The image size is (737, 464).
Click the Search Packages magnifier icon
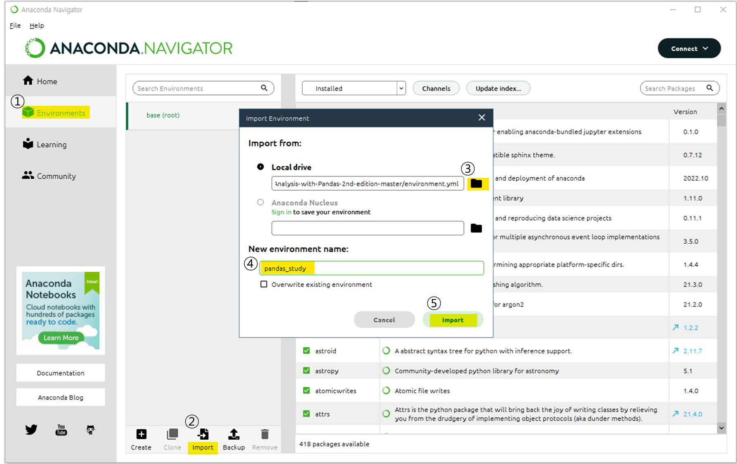pyautogui.click(x=710, y=88)
